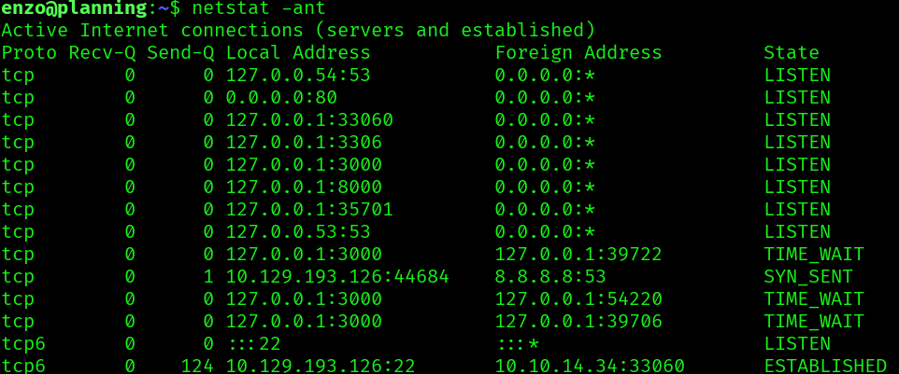Click local address 127.0.0.1:3306
The width and height of the screenshot is (899, 374).
coord(304,143)
